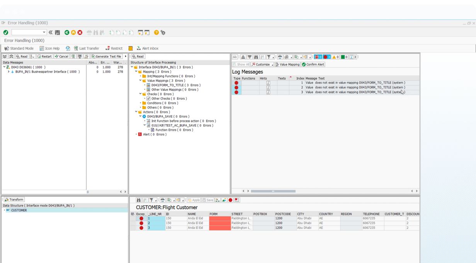476x263 pixels.
Task: Click the Save disk icon in system toolbar
Action: click(58, 33)
